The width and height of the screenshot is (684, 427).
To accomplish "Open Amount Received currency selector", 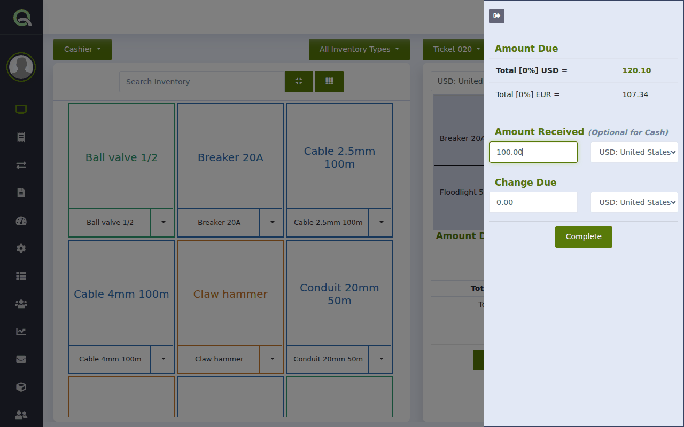I will pyautogui.click(x=634, y=152).
